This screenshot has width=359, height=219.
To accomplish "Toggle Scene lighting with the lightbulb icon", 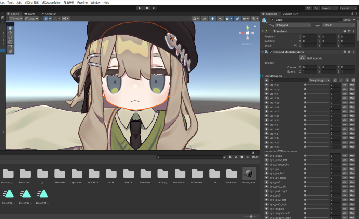I will point(212,19).
